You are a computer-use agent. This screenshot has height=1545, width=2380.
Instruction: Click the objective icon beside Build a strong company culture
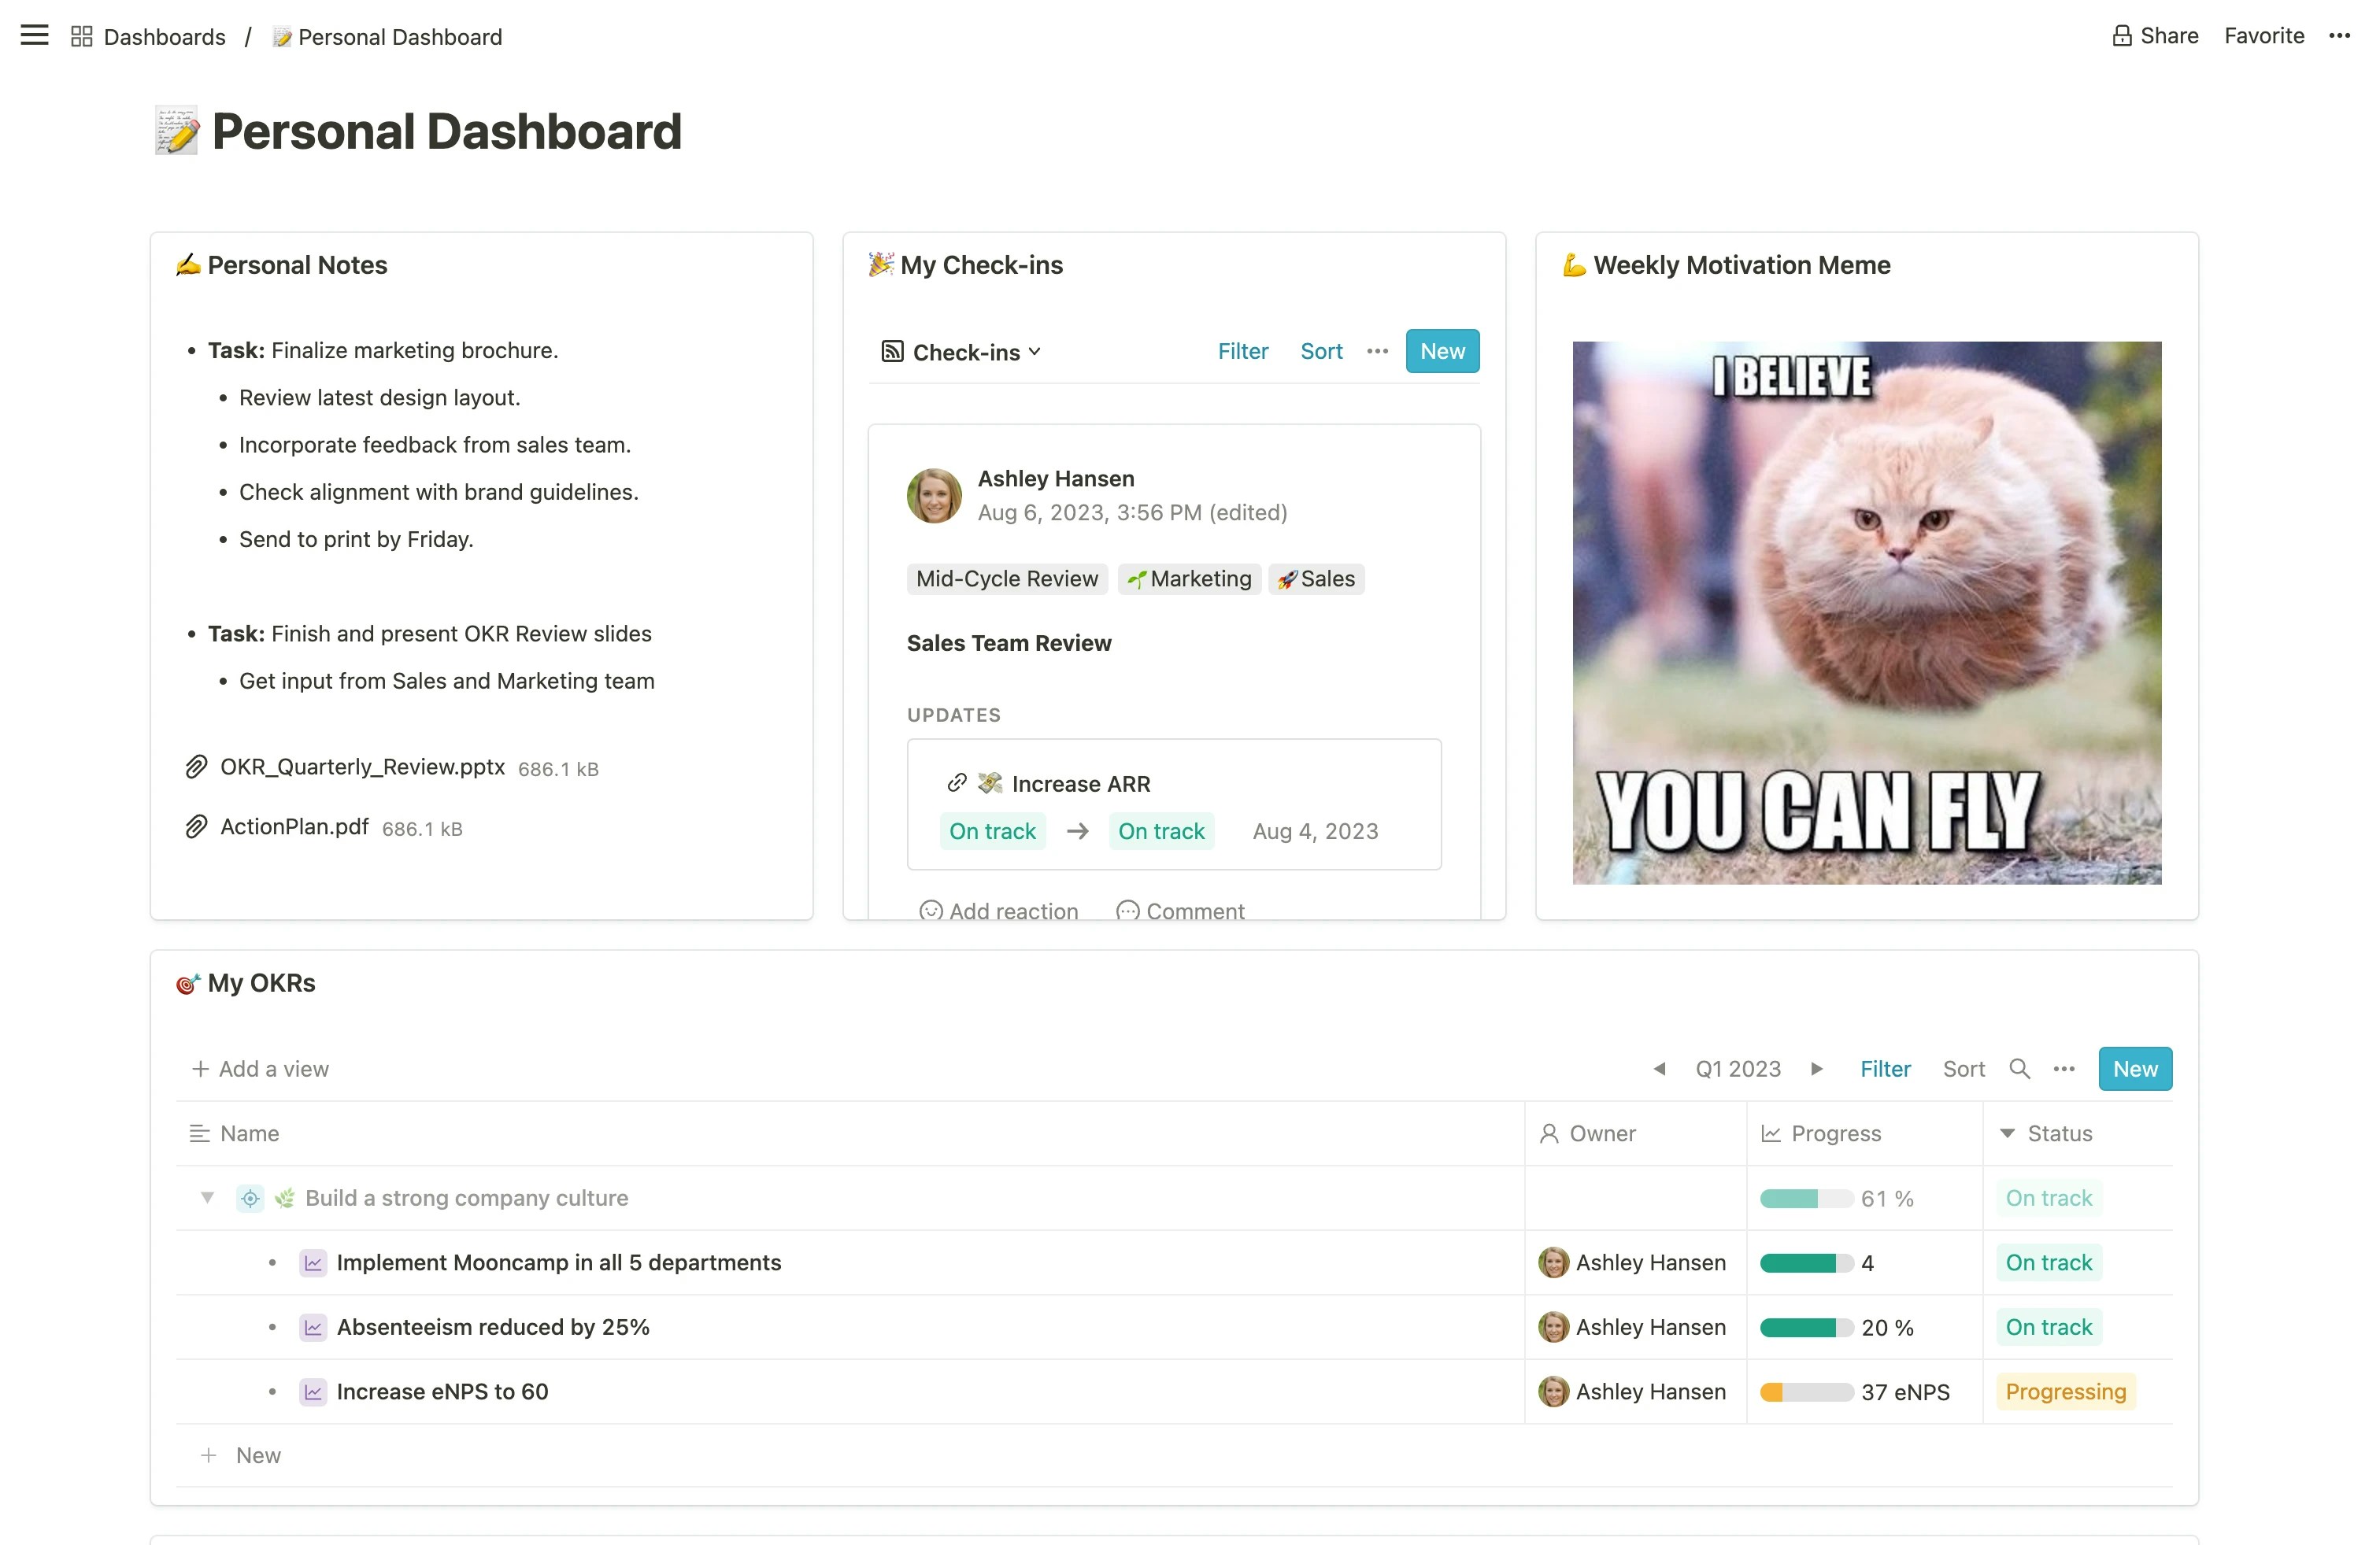[250, 1198]
